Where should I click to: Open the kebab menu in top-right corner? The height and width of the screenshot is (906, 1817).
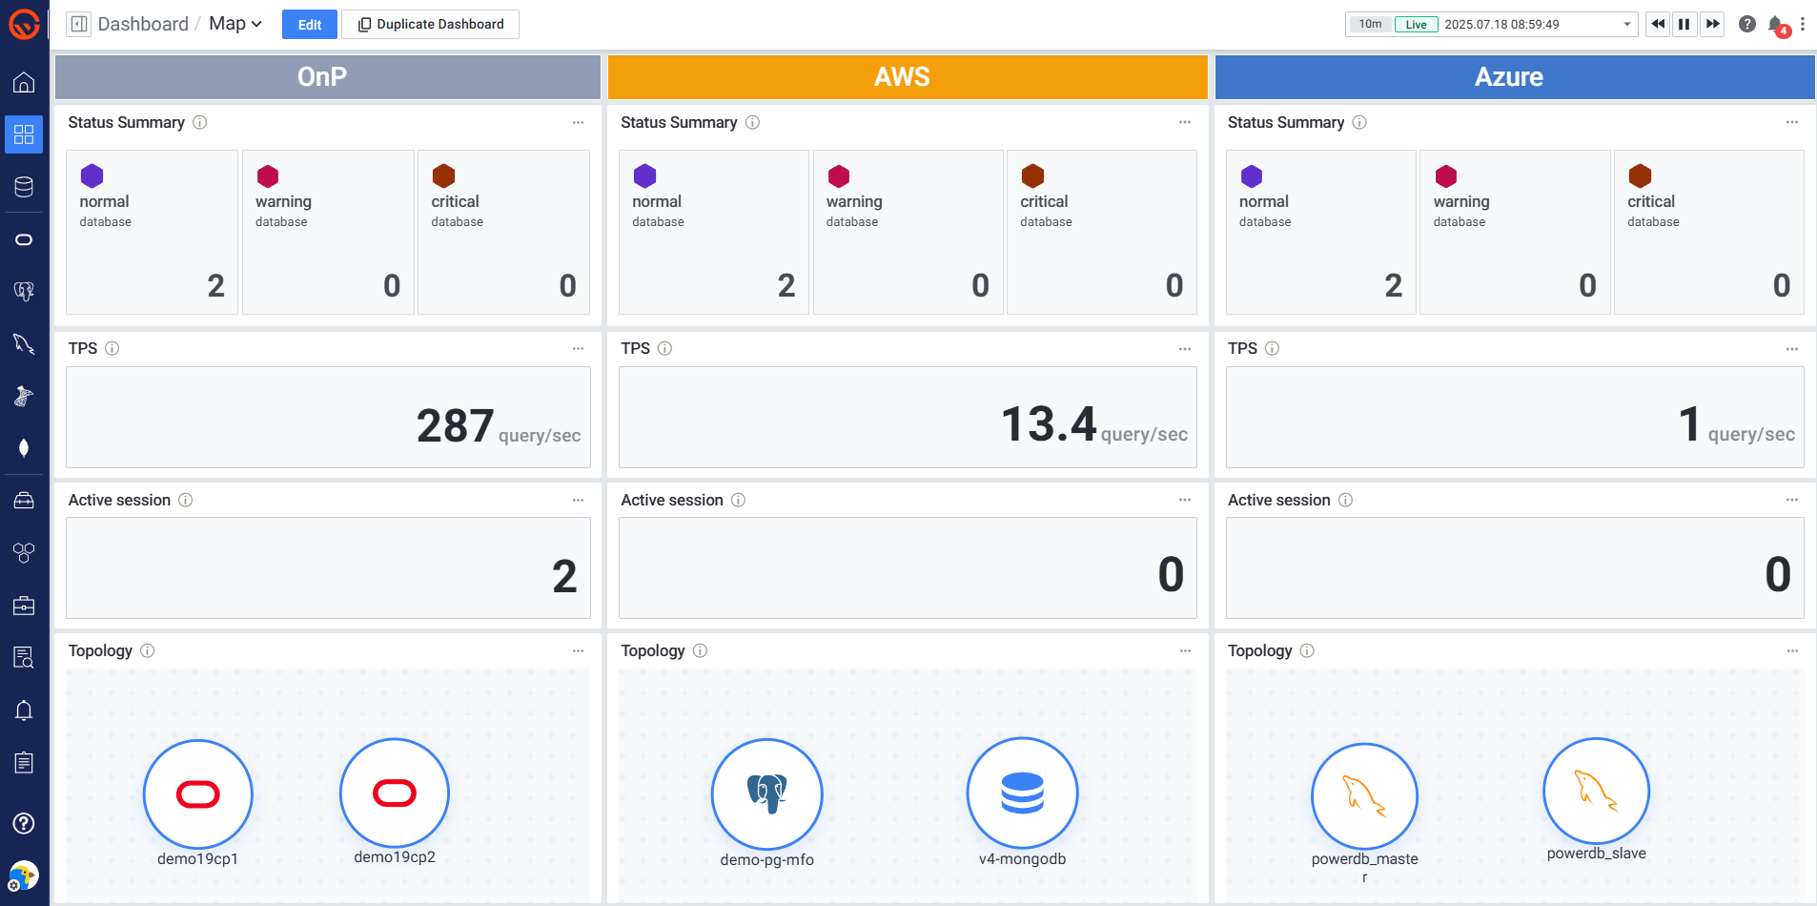point(1803,24)
